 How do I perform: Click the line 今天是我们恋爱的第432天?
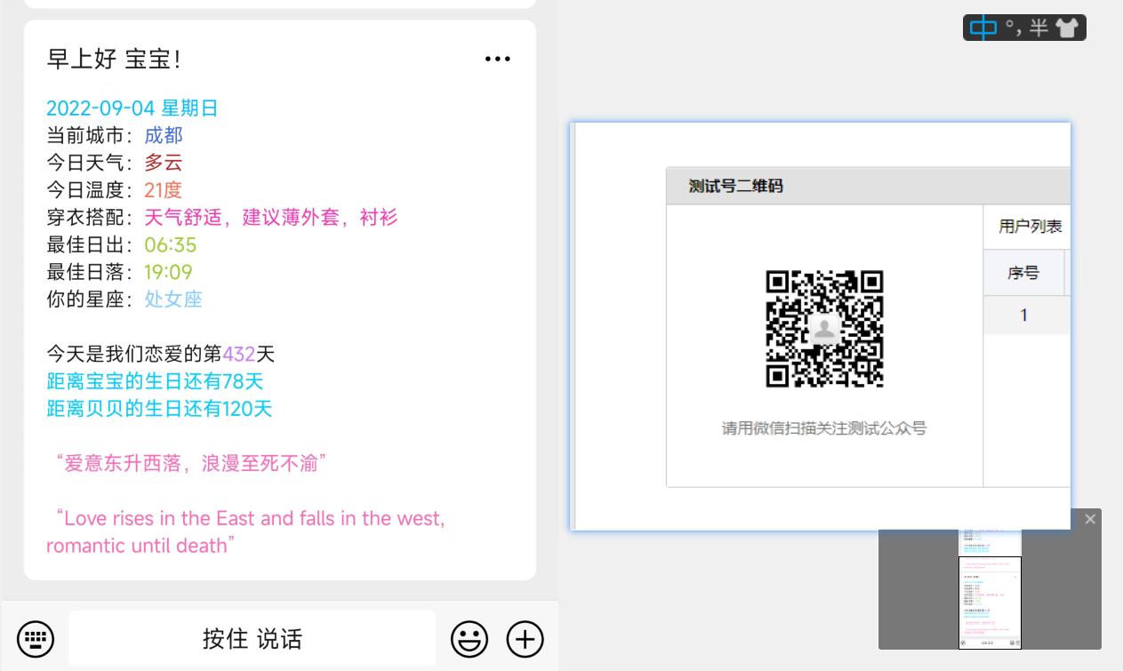pos(161,354)
